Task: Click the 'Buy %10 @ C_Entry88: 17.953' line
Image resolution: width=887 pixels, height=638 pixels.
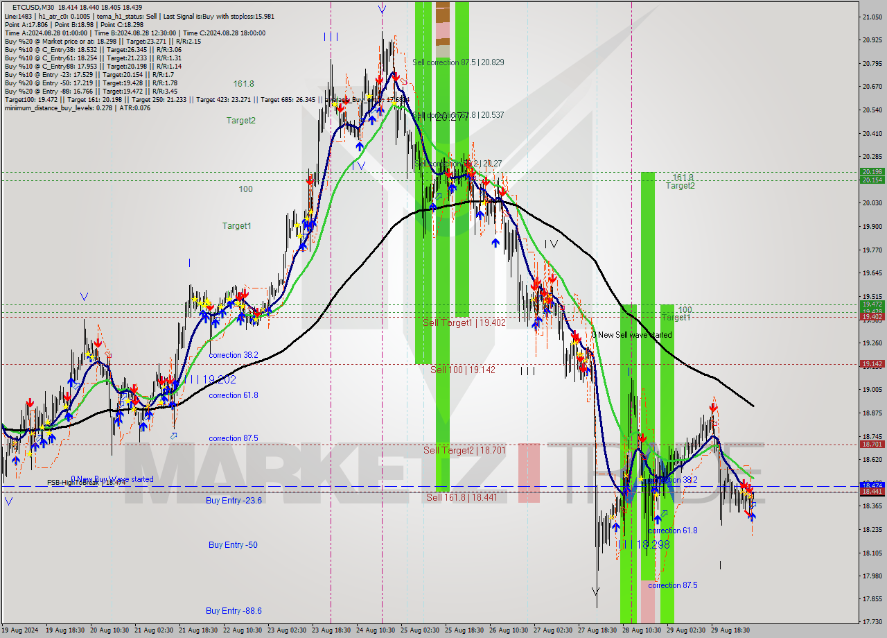Action: [93, 67]
